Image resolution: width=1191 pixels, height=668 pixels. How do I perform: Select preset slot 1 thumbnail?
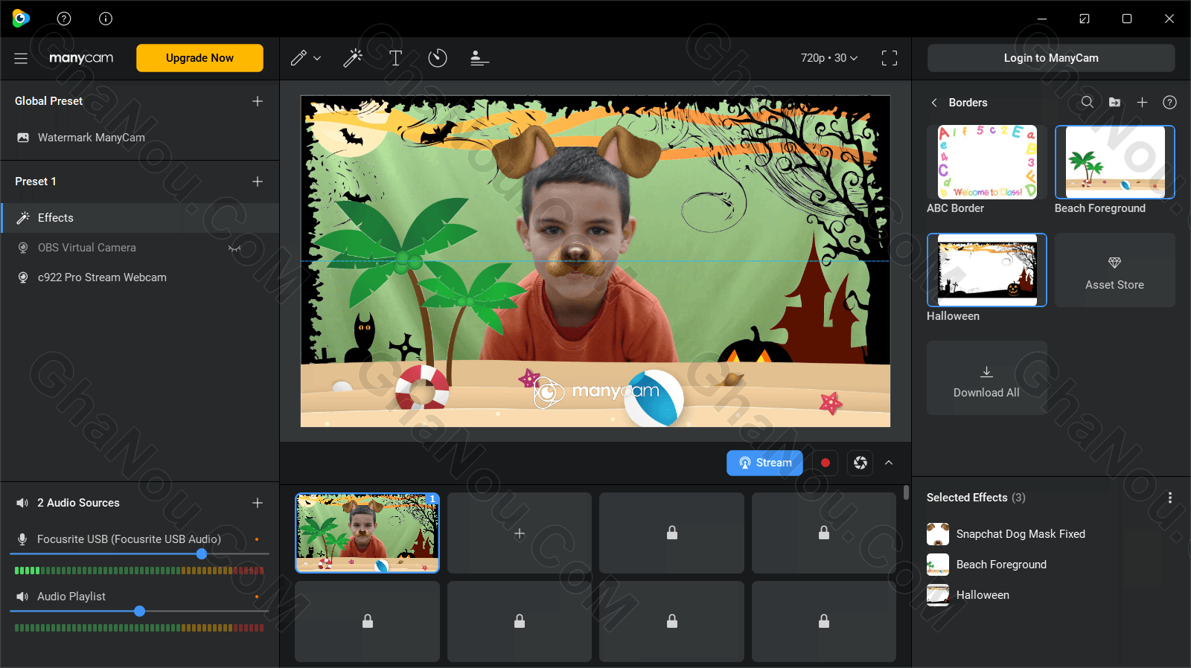(x=367, y=533)
